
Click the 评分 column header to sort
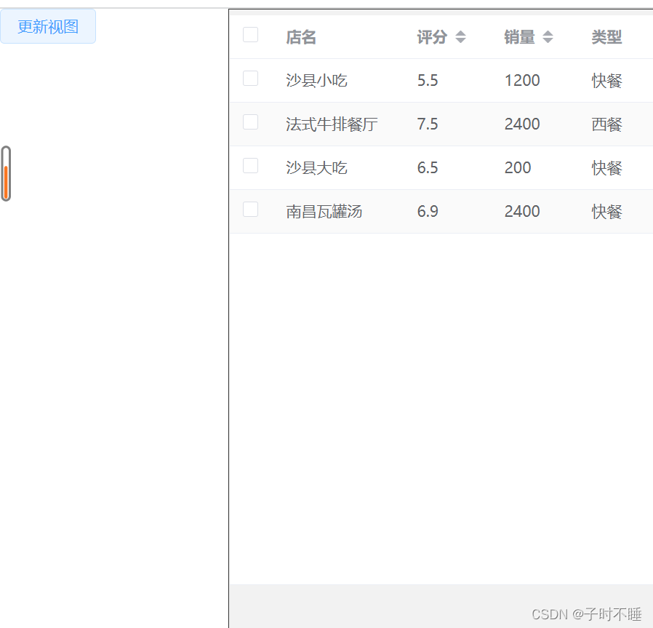[431, 36]
